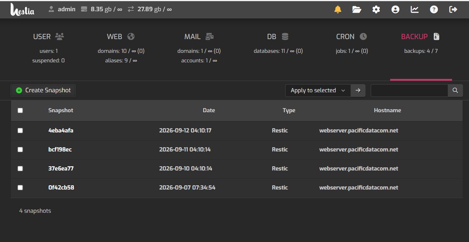The width and height of the screenshot is (469, 242).
Task: Focus the snapshot search input field
Action: pos(409,91)
